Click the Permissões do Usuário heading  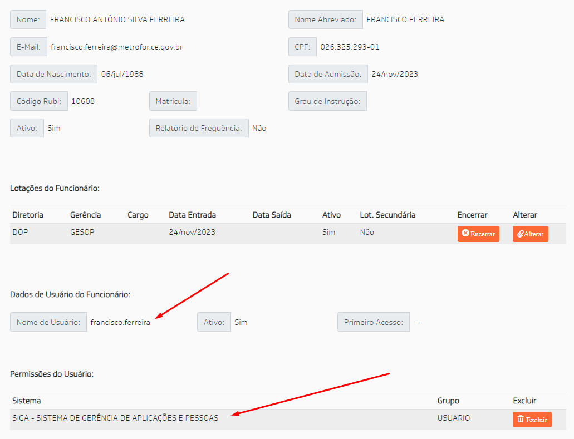pos(52,374)
